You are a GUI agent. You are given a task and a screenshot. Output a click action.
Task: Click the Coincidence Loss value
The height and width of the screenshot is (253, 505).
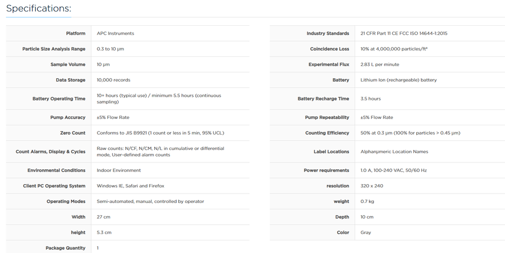click(394, 49)
